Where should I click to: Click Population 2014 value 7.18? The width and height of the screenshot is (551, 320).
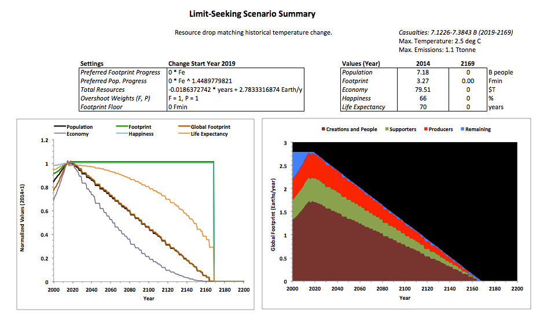click(423, 72)
